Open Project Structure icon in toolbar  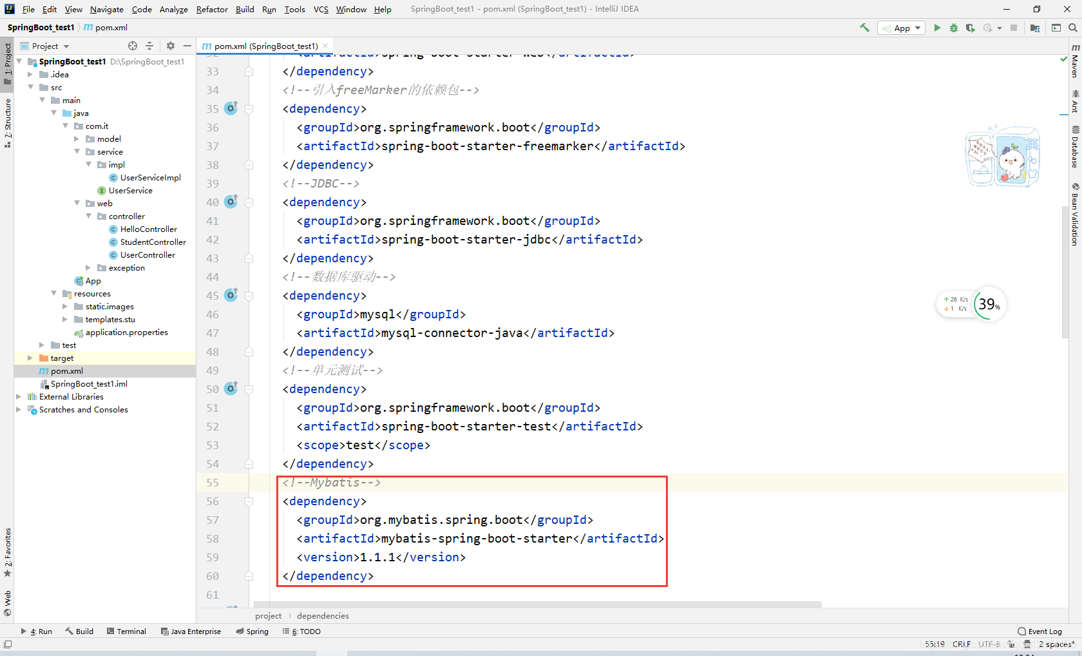(x=1035, y=28)
